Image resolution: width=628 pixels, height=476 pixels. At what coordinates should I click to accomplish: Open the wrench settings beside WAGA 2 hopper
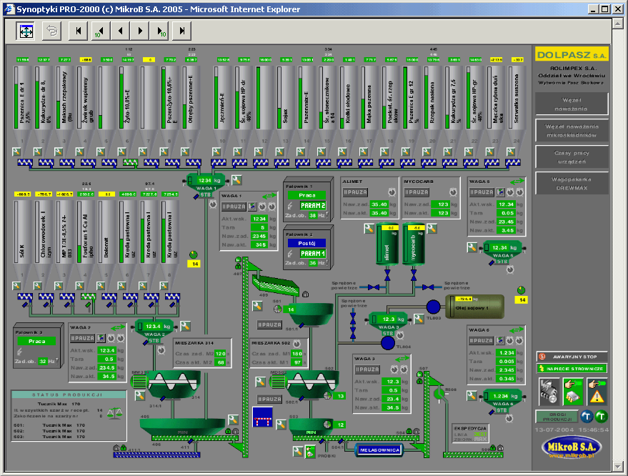pos(185,326)
